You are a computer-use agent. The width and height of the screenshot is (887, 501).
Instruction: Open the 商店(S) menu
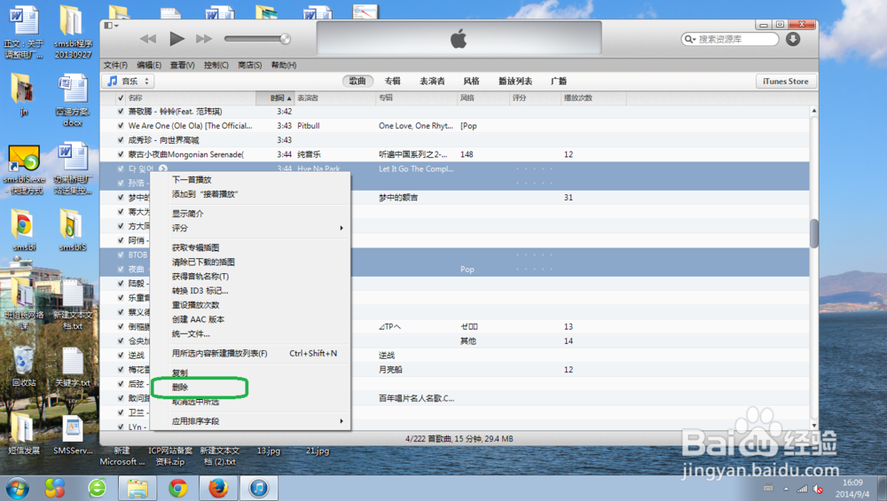tap(249, 65)
